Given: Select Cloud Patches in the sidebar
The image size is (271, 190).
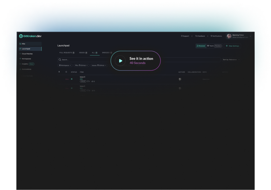Looking at the screenshot, I should [27, 54].
